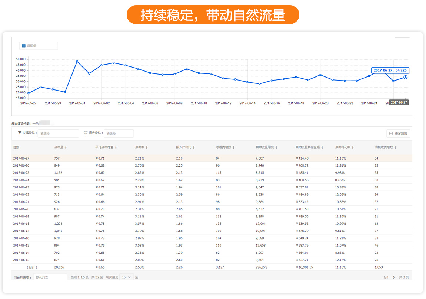Click the chart tooltip 2017-06-27: 34,226
Image resolution: width=426 pixels, height=299 pixels.
pos(390,70)
